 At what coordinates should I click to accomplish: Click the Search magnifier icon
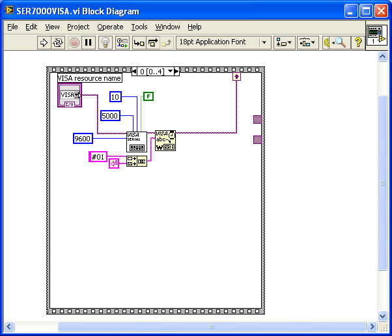[340, 42]
